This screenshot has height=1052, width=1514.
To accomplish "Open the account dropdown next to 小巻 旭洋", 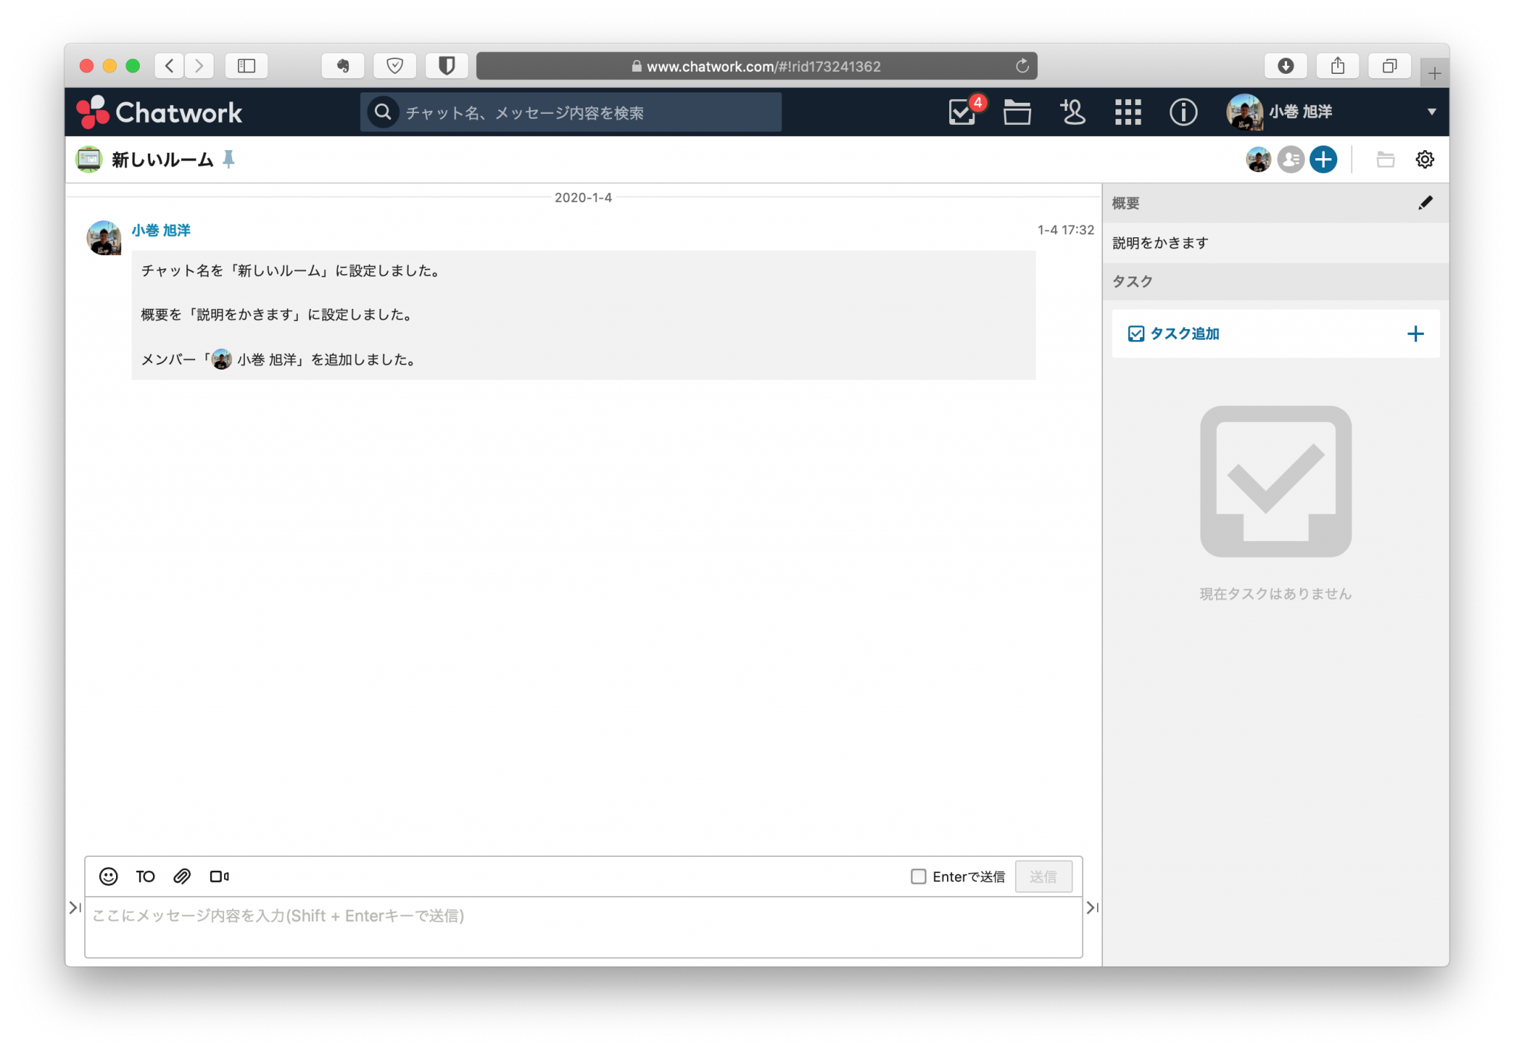I will coord(1433,112).
